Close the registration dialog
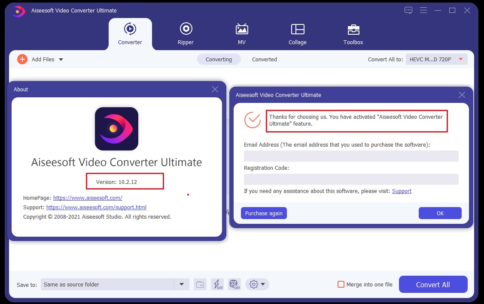Screen dimensions: 484x304 462,95
